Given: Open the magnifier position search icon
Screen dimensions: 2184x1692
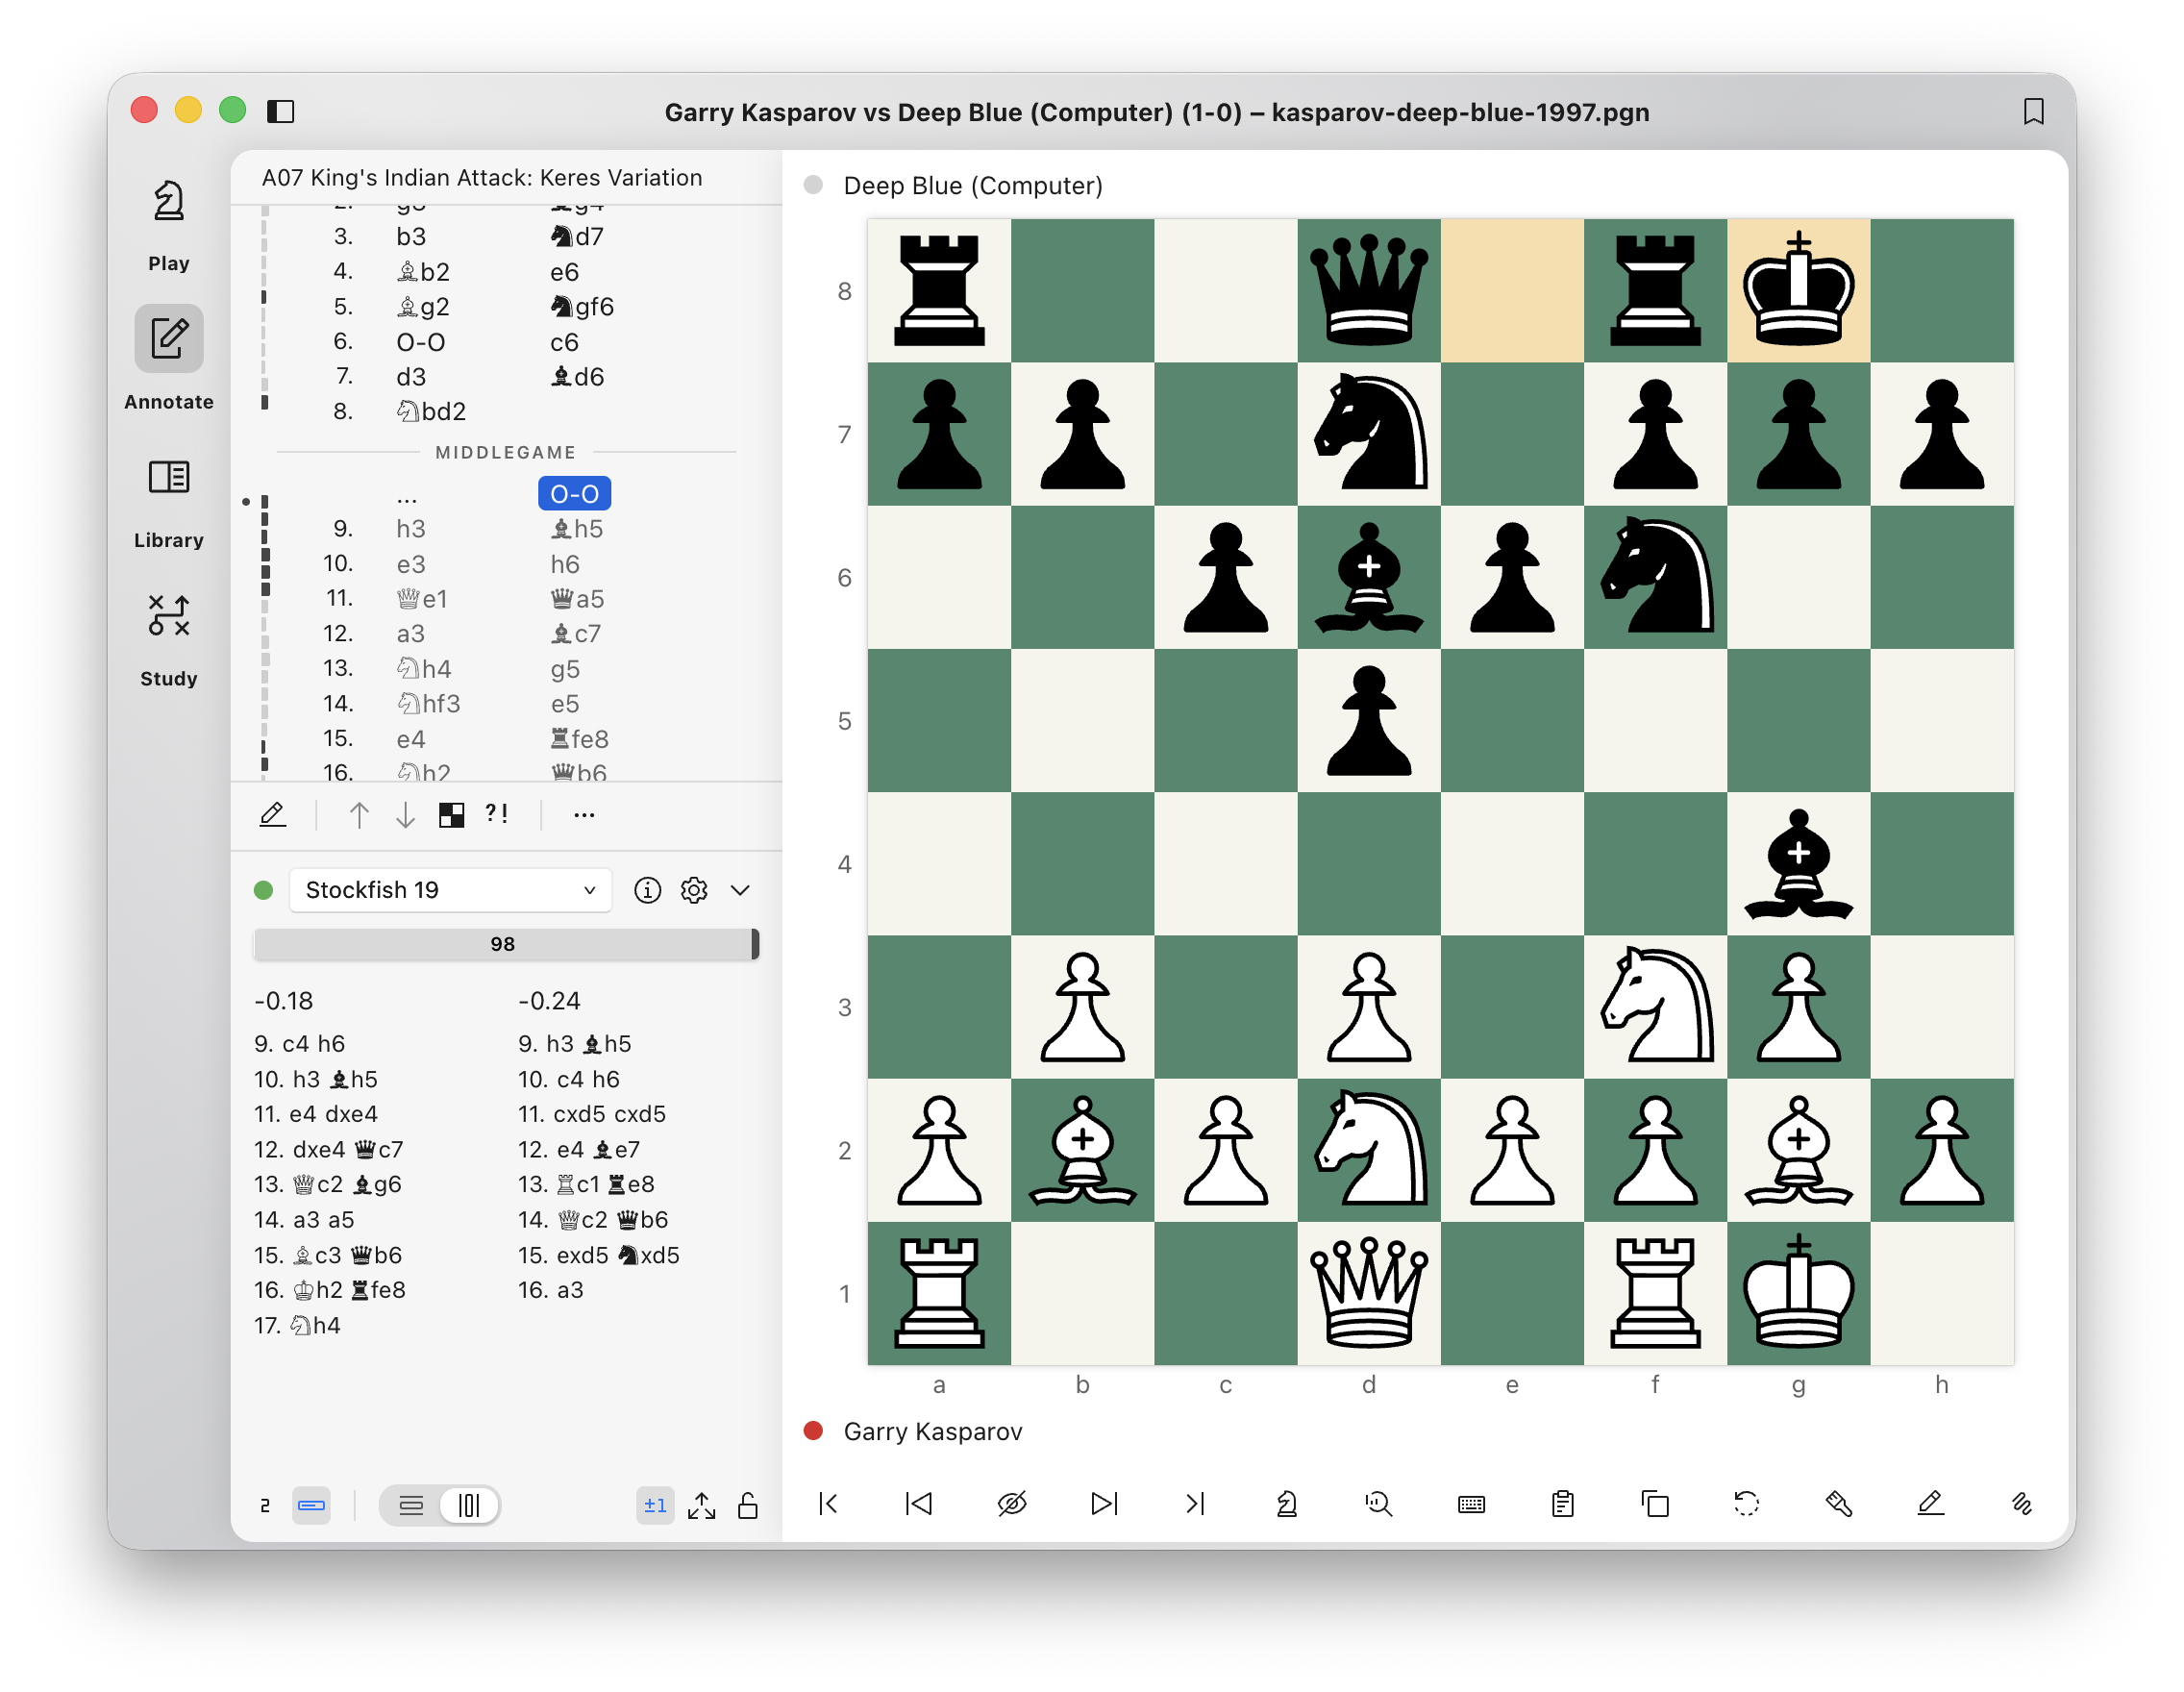Looking at the screenshot, I should click(x=1379, y=1503).
